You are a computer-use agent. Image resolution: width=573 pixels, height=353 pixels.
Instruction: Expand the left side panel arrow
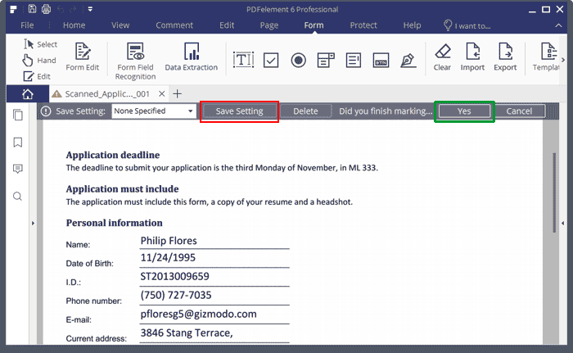point(32,224)
